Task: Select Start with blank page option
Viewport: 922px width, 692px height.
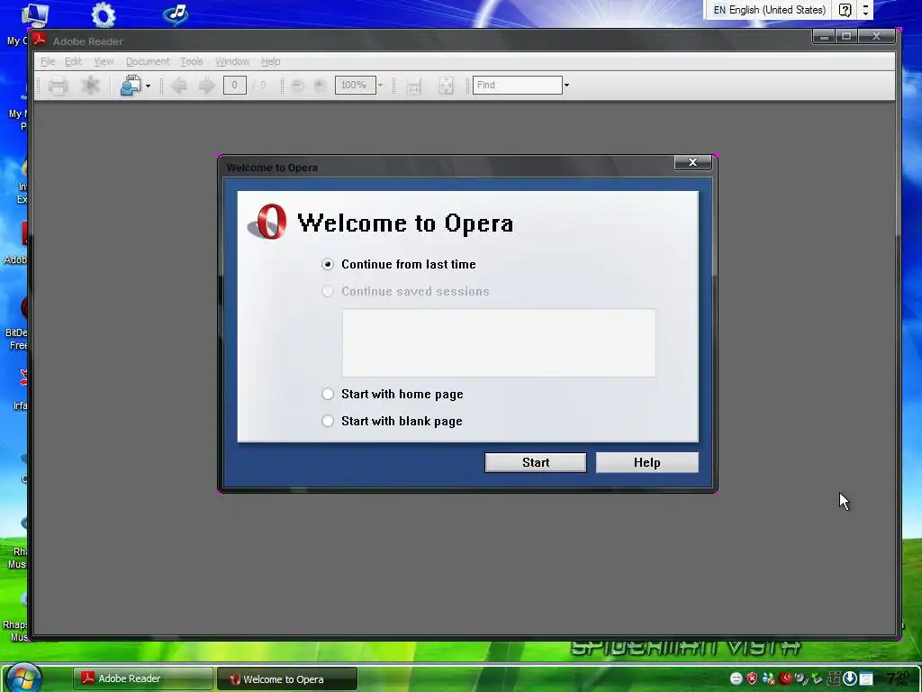Action: coord(392,422)
